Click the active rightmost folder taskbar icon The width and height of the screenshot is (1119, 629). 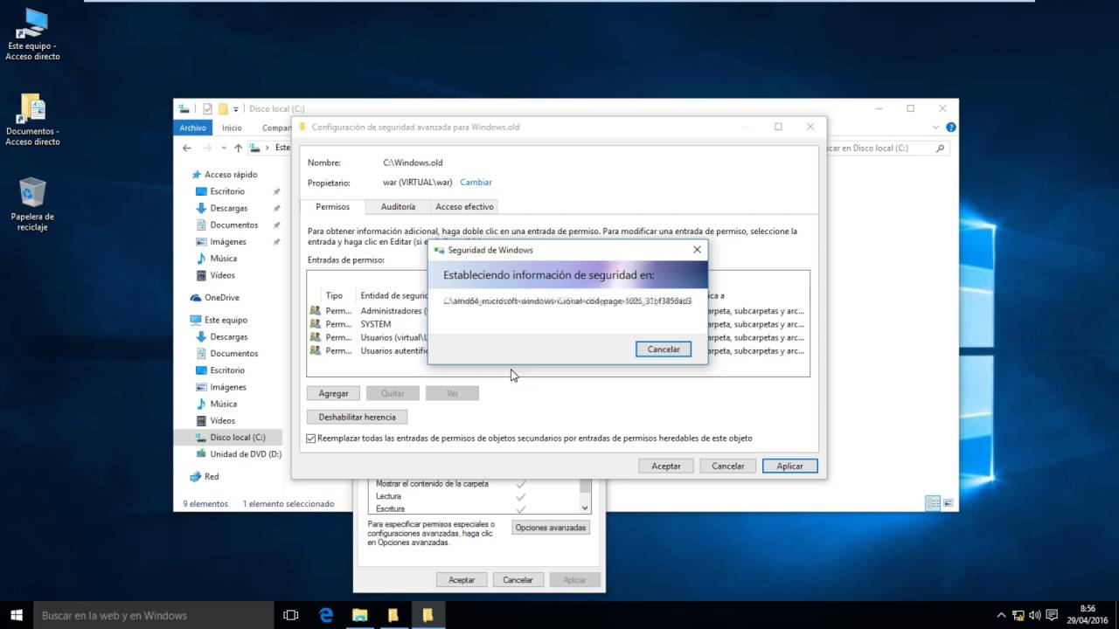427,615
